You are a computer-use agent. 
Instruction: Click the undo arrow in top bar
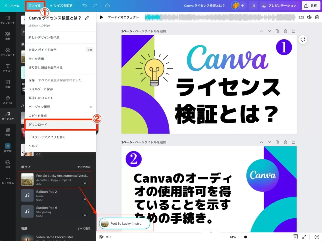pos(85,6)
